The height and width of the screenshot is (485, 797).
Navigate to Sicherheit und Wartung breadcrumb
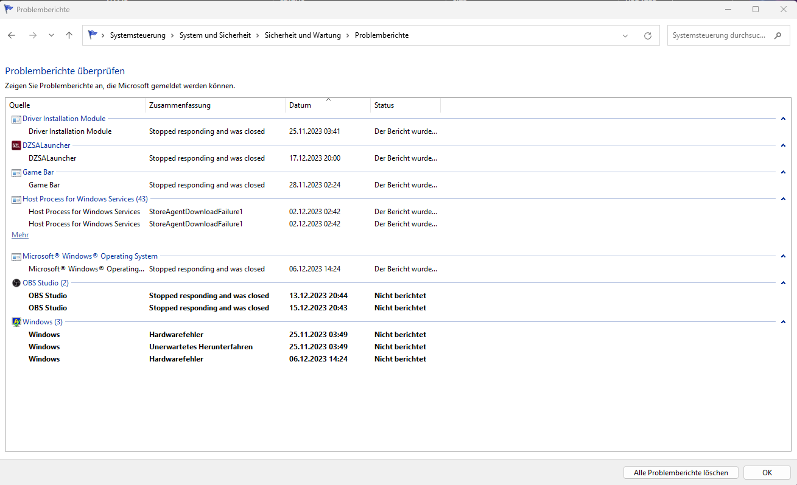coord(303,35)
